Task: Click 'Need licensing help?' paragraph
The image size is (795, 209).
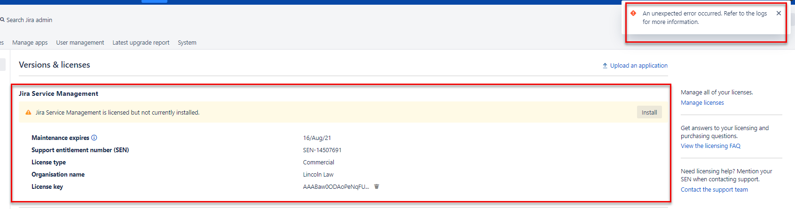Action: pos(726,175)
